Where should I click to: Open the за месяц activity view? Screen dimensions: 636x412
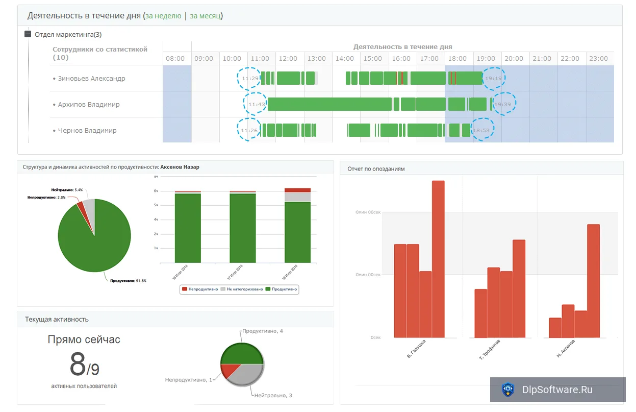click(205, 16)
